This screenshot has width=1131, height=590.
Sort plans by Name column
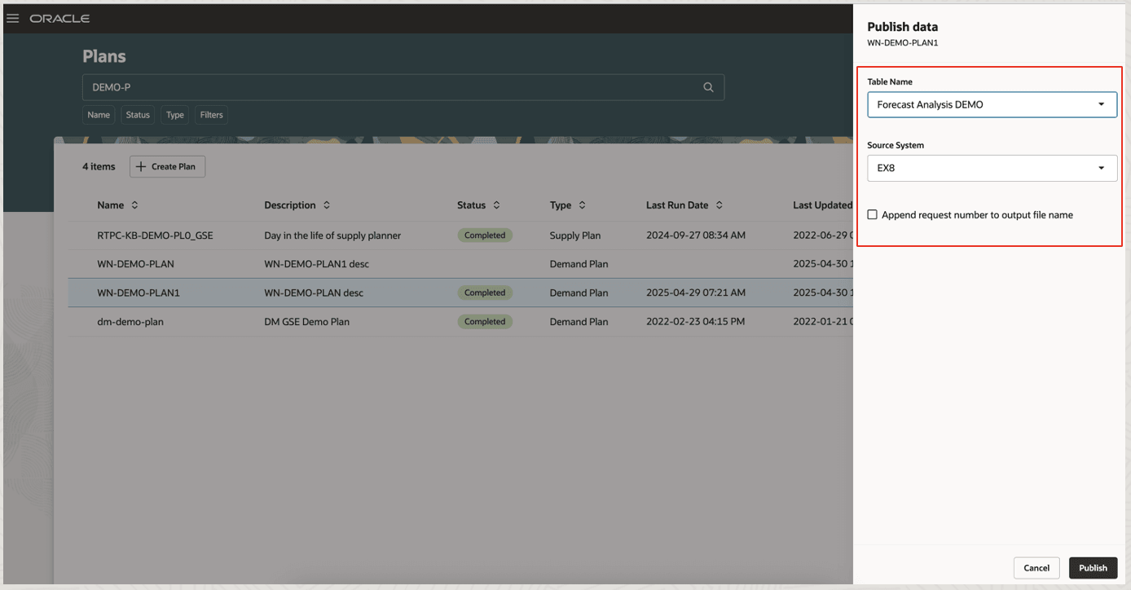pyautogui.click(x=135, y=205)
